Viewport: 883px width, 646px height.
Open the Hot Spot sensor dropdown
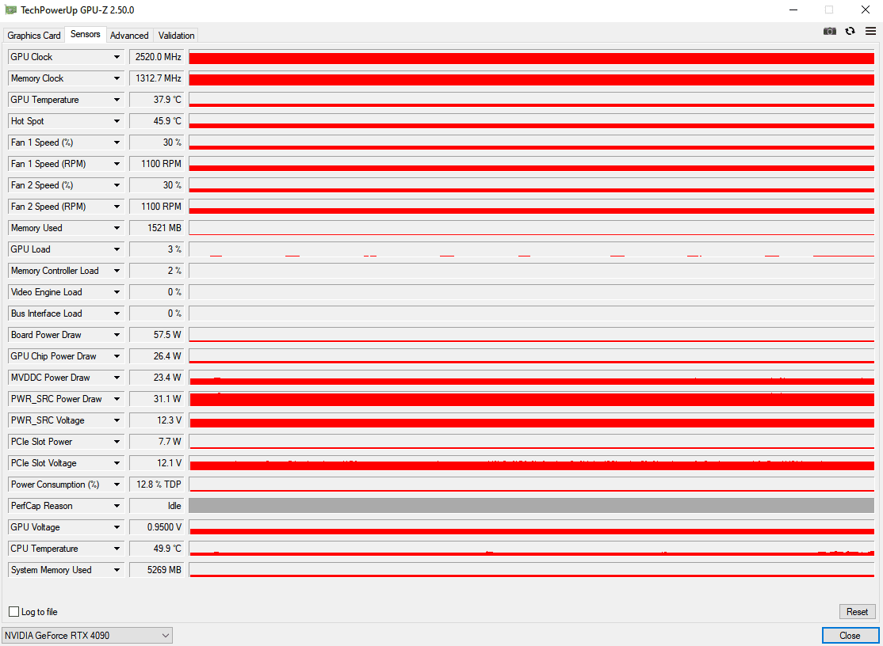(117, 121)
